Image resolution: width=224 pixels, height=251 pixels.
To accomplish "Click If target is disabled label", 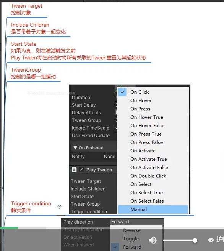I will [83, 230].
